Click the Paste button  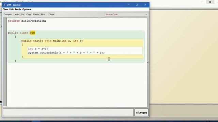tap(36, 14)
